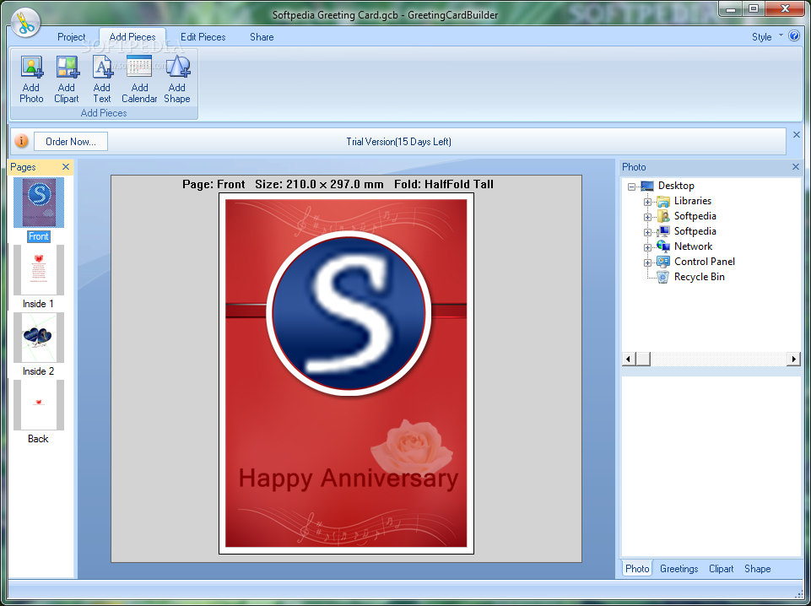
Task: Close the Pages panel
Action: [x=66, y=166]
